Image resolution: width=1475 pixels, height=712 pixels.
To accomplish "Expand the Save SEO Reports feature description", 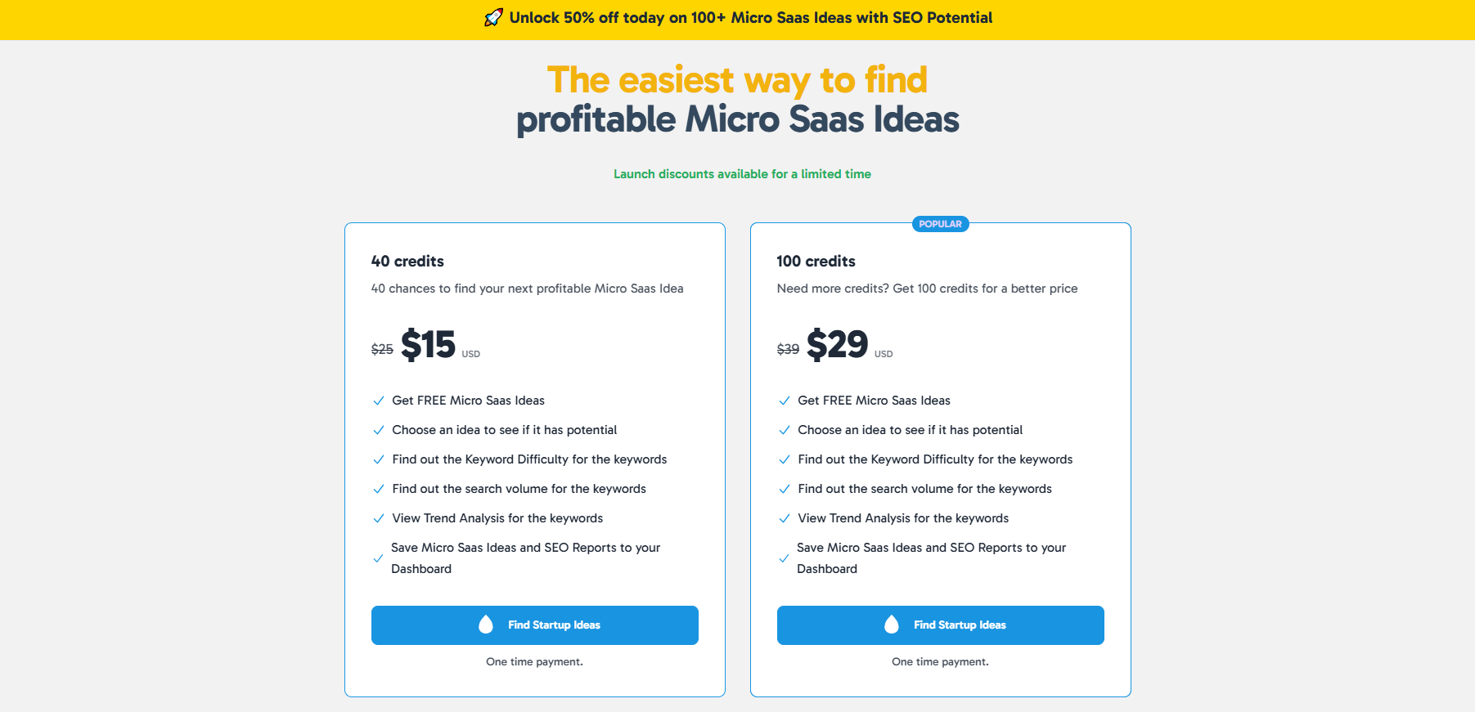I will pos(526,558).
